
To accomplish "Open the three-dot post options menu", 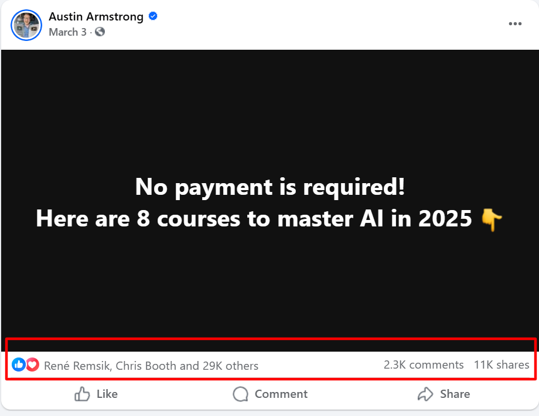I will pos(515,23).
